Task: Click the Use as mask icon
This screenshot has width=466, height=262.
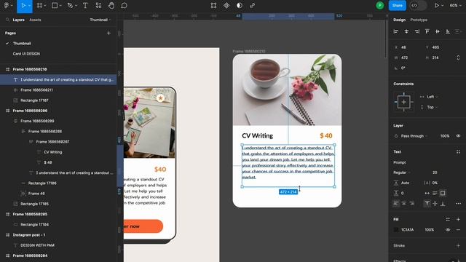Action: pyautogui.click(x=240, y=5)
